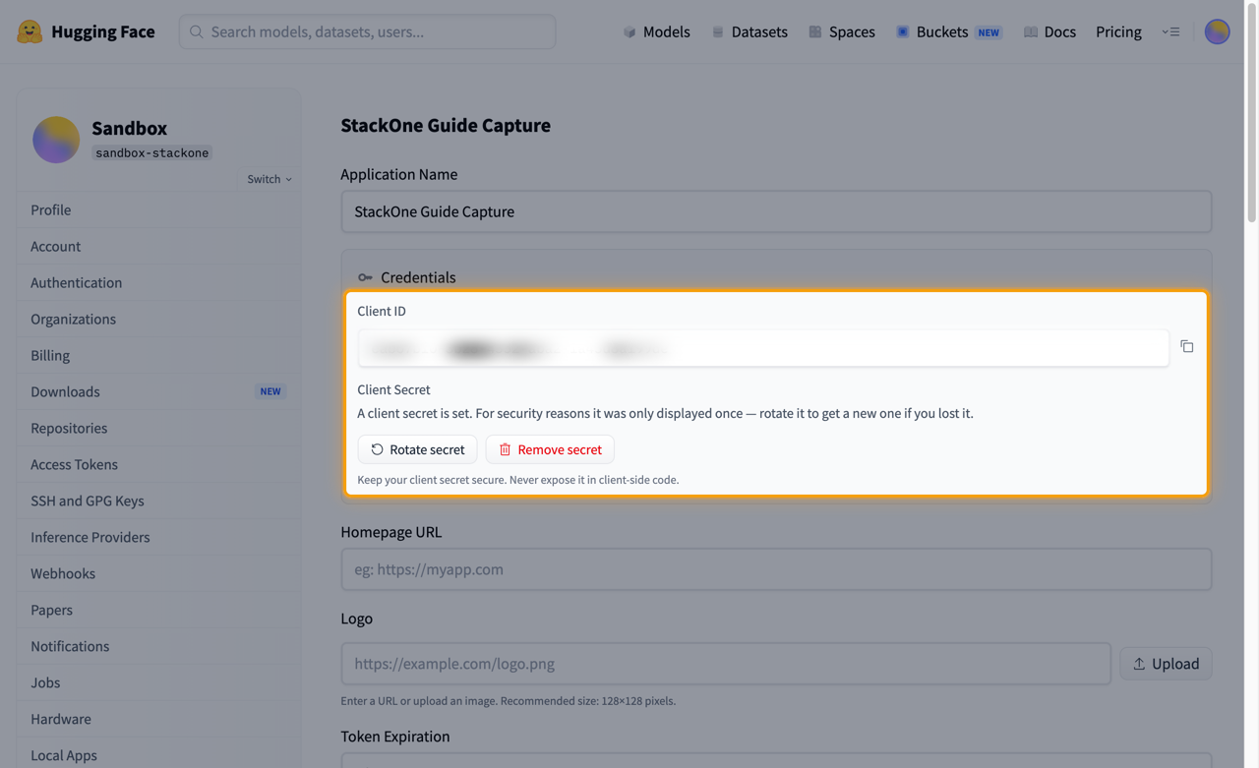The width and height of the screenshot is (1259, 768).
Task: Go to Spaces page
Action: pyautogui.click(x=842, y=31)
